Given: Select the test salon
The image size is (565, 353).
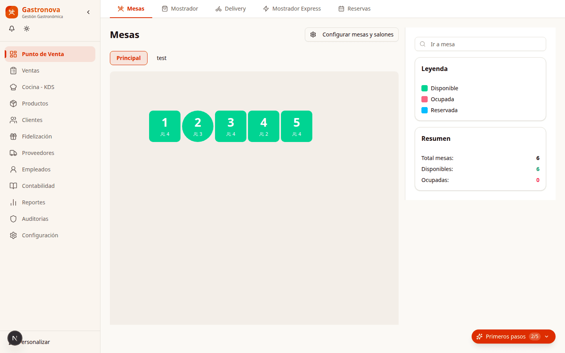Looking at the screenshot, I should (x=162, y=58).
